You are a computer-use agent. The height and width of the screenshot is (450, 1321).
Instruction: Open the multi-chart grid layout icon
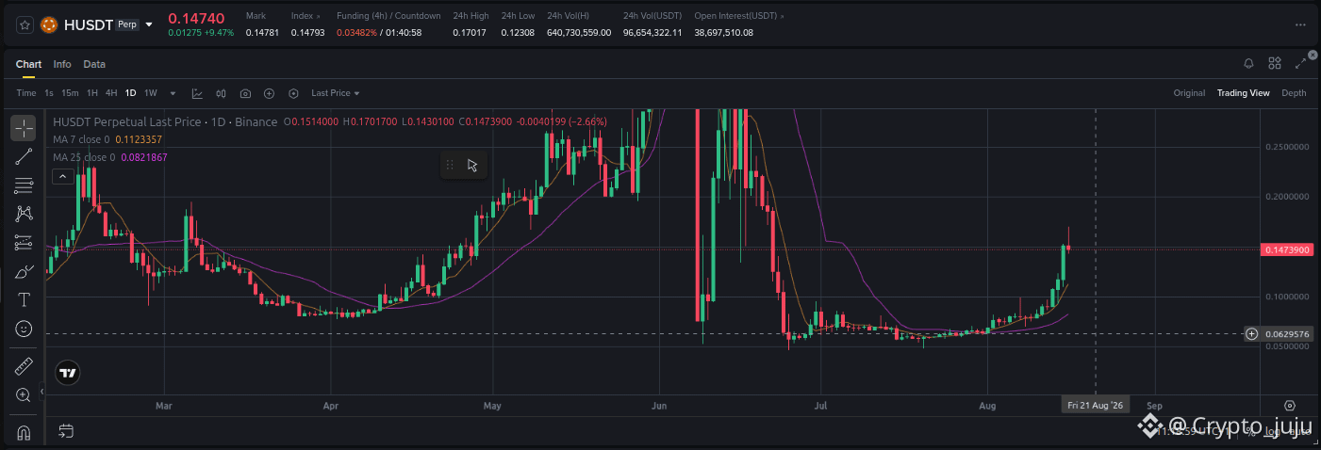pyautogui.click(x=1275, y=64)
